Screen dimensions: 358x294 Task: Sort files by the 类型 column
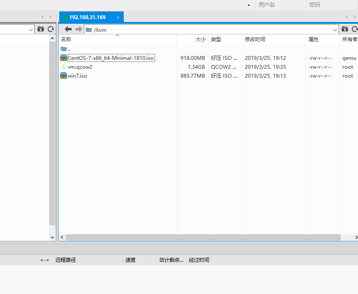pyautogui.click(x=225, y=39)
